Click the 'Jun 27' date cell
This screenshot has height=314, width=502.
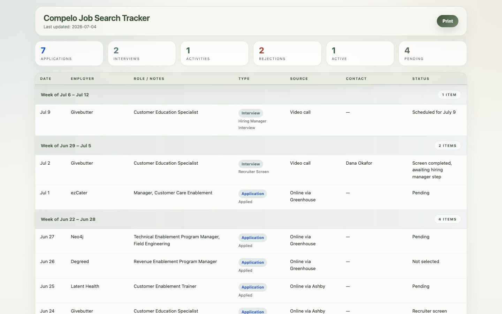47,237
